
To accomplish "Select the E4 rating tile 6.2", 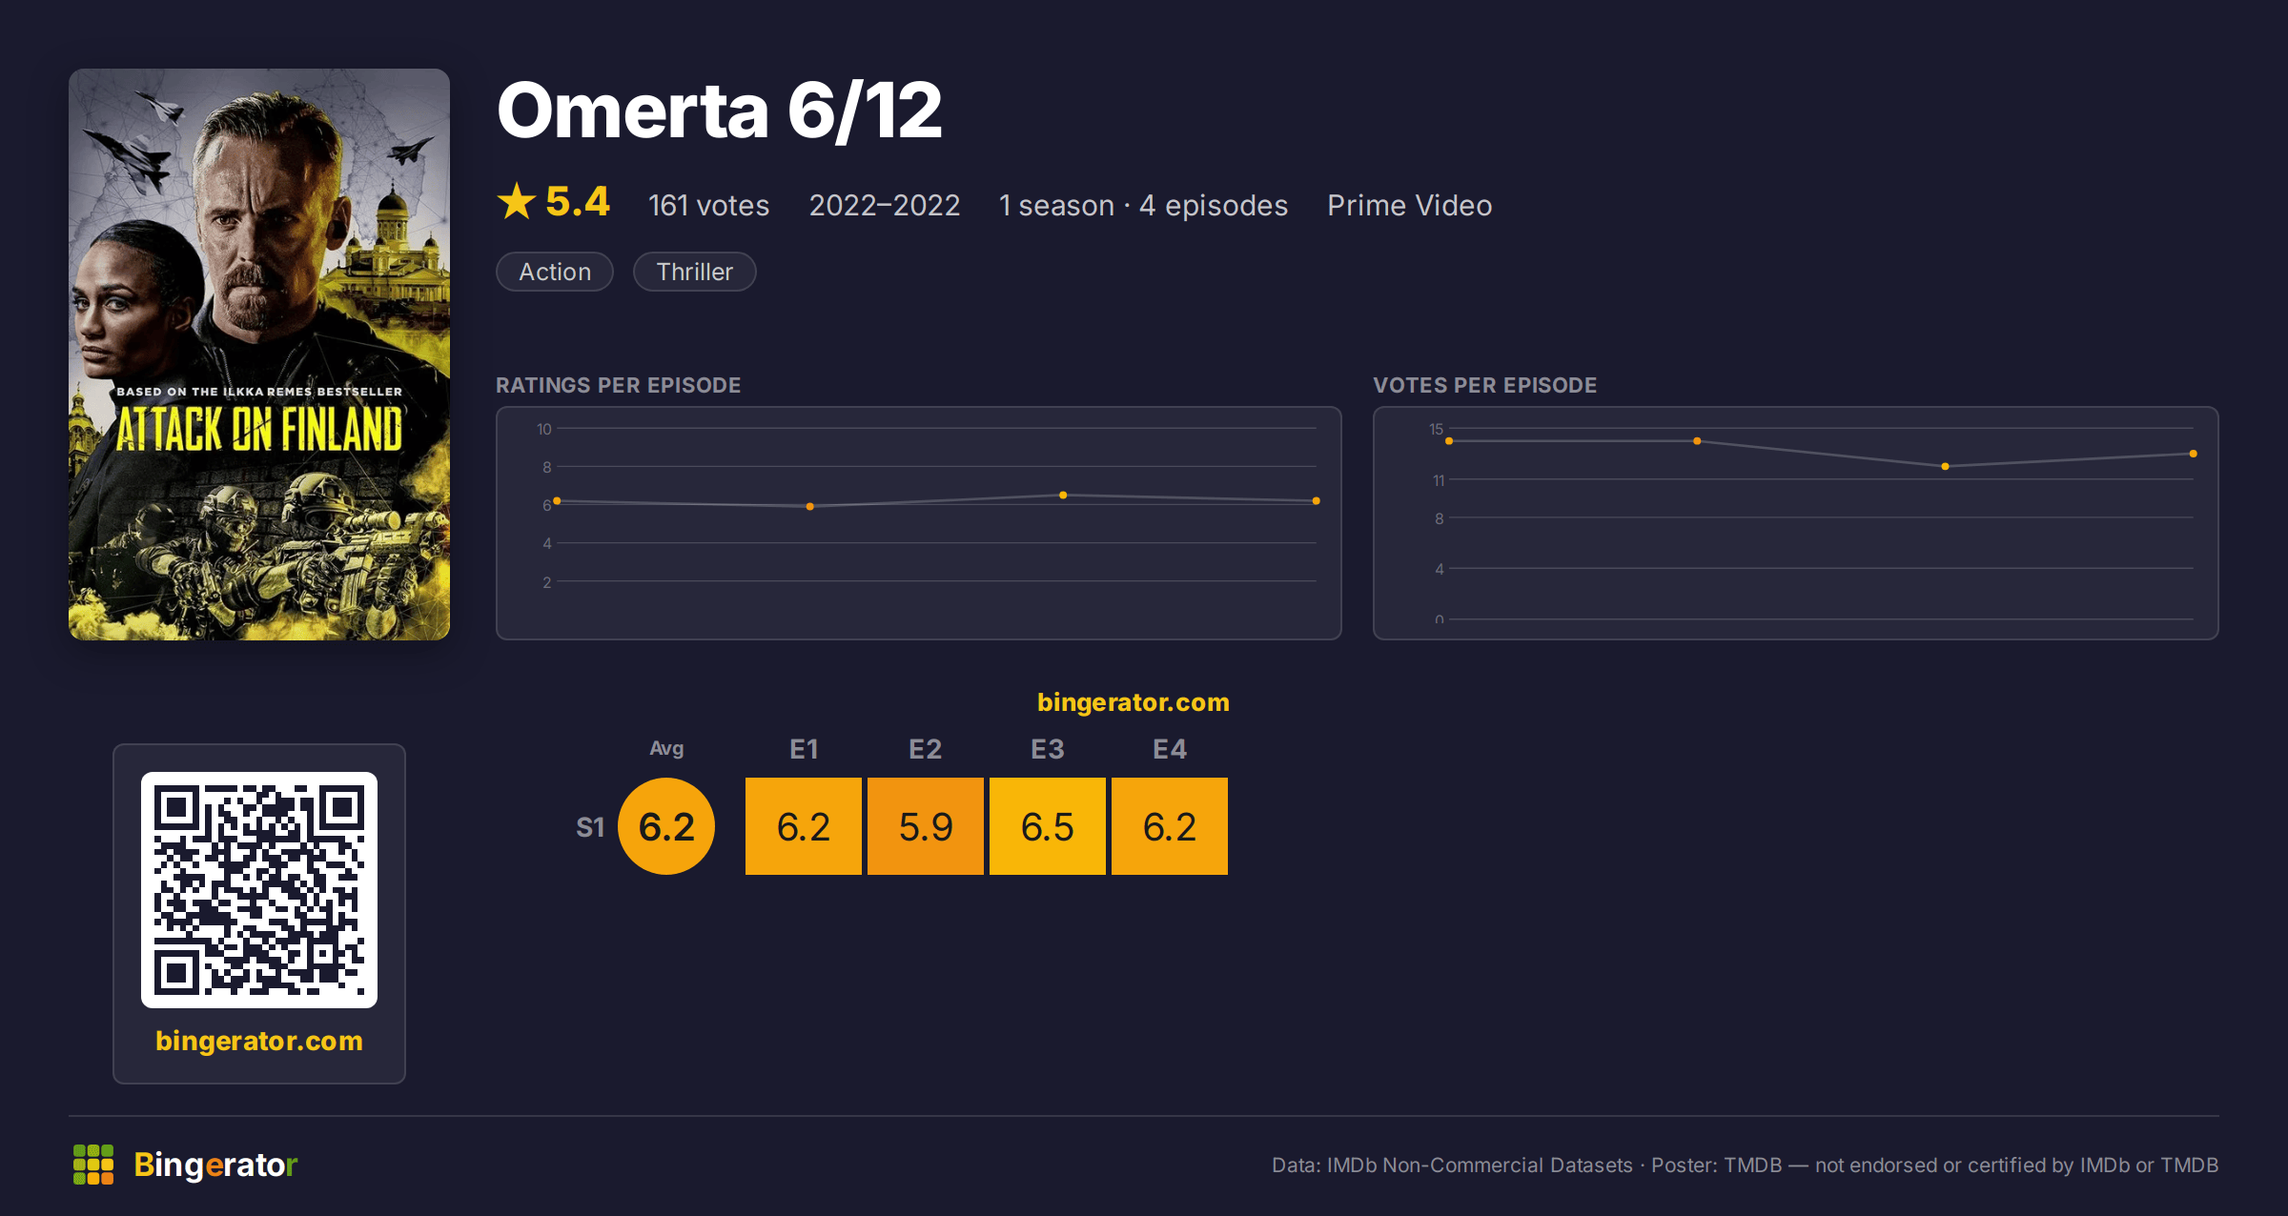I will (x=1170, y=826).
